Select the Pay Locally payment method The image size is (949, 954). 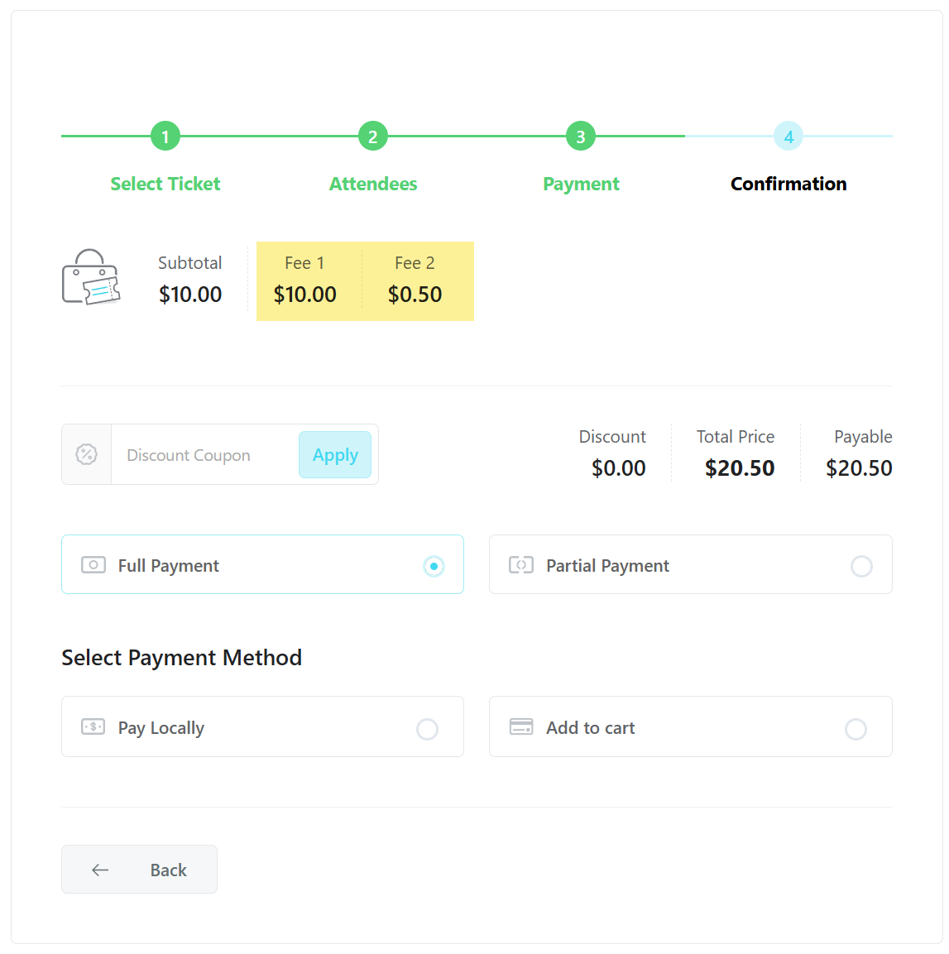[x=427, y=729]
